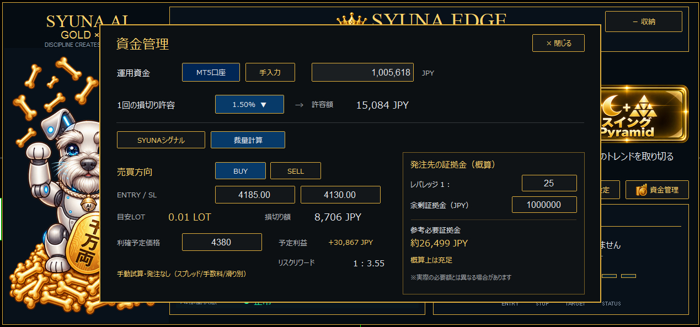Close the 資金管理 dialog with 閉じる
The image size is (700, 327).
tap(558, 43)
